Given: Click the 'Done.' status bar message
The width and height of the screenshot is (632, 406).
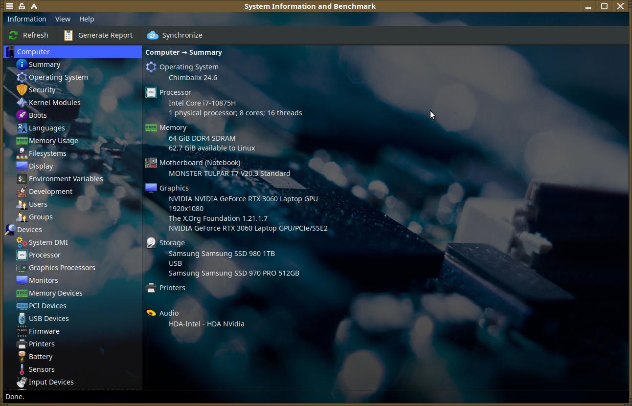Looking at the screenshot, I should [x=15, y=397].
